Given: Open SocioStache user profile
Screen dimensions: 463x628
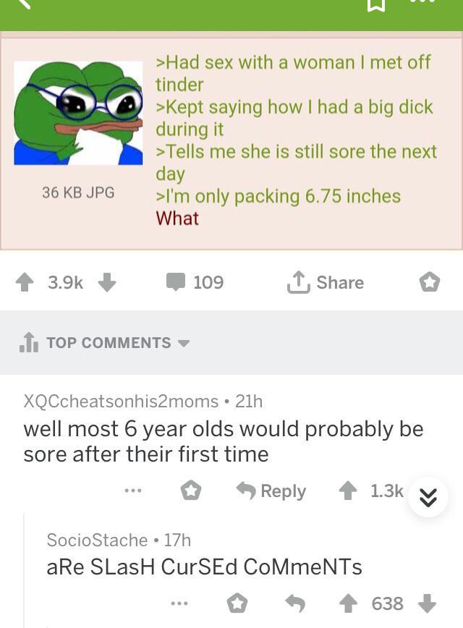Looking at the screenshot, I should [x=98, y=540].
